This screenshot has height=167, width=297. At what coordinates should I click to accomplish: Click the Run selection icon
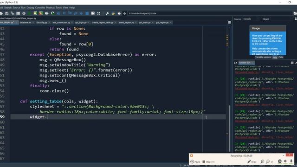click(x=47, y=13)
